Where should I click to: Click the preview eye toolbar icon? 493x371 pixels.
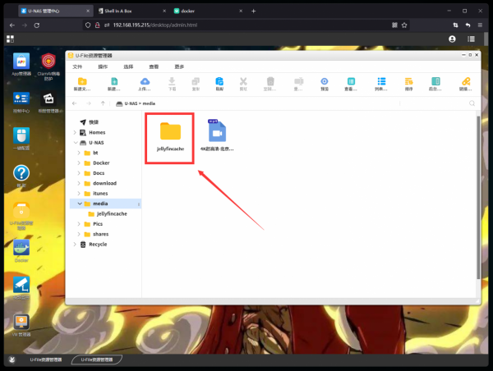pos(325,82)
